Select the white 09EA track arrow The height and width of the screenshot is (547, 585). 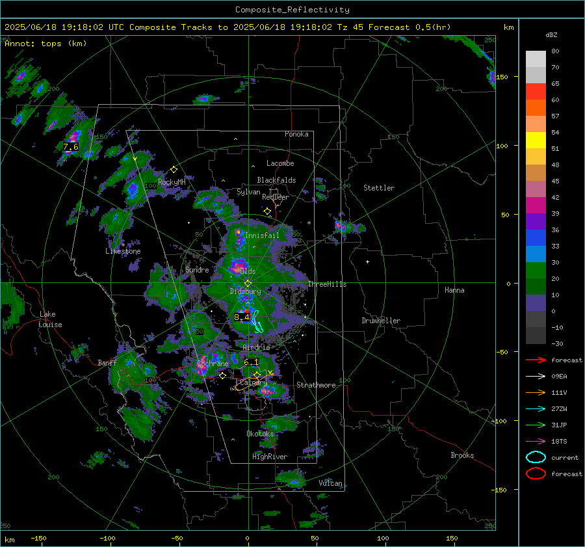(x=536, y=377)
